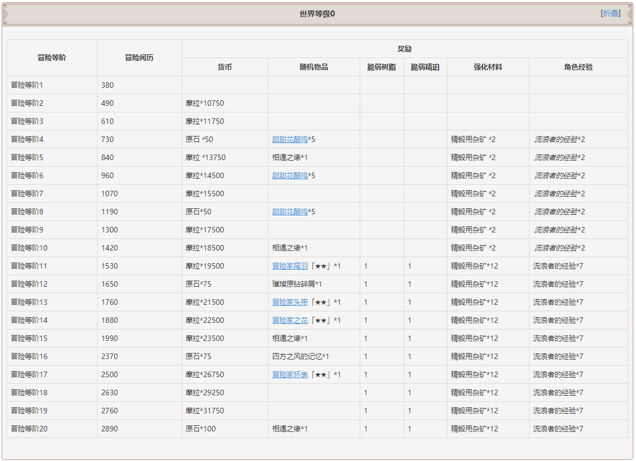
Task: Collapse the section with the 折叠 link
Action: point(610,13)
